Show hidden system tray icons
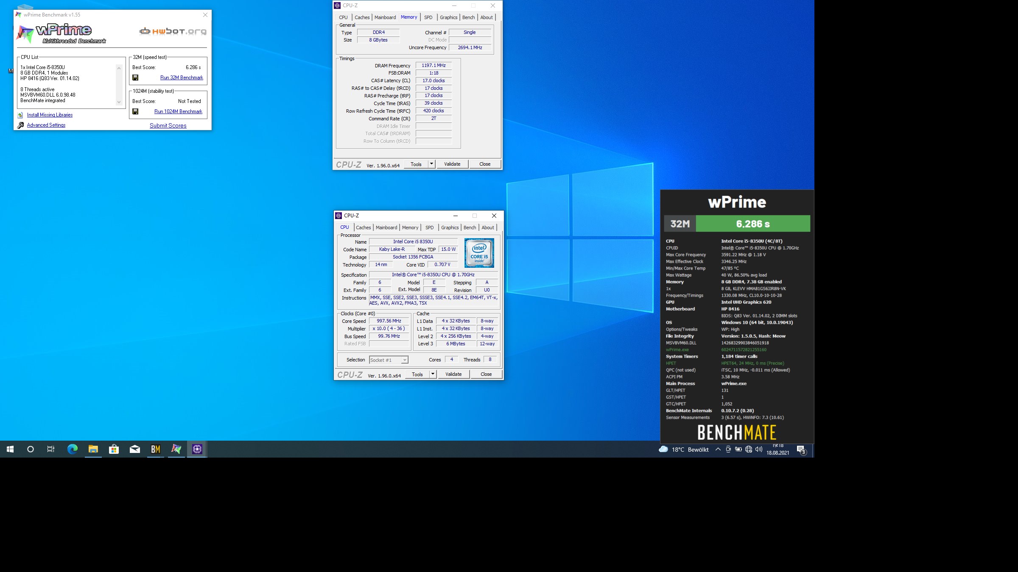The height and width of the screenshot is (572, 1018). pyautogui.click(x=718, y=449)
